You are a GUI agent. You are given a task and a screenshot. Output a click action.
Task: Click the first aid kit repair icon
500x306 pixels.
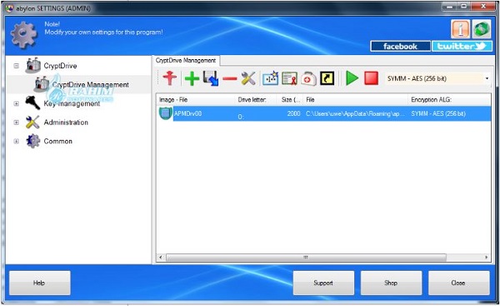pos(308,78)
